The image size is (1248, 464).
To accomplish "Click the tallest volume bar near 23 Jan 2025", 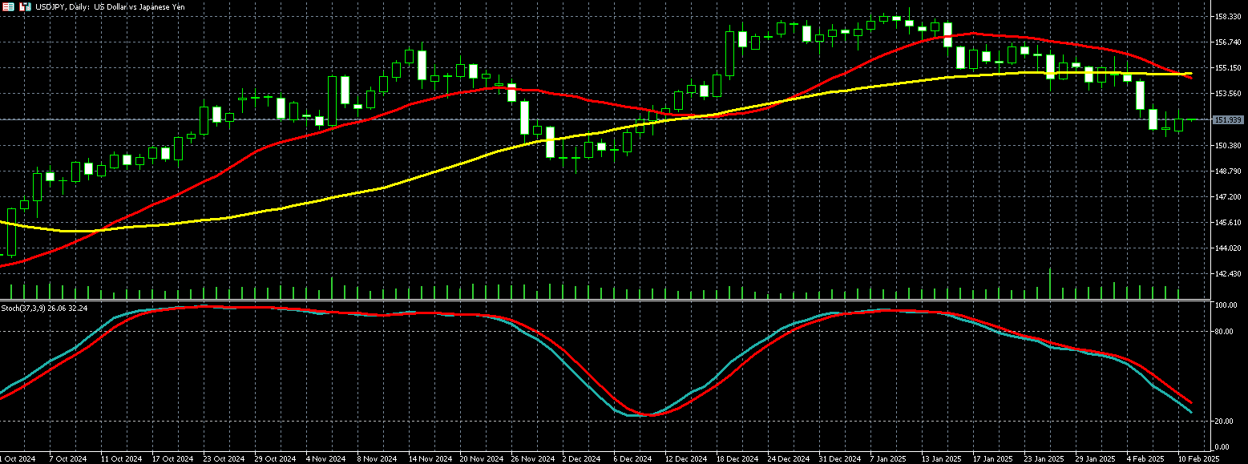I will tap(1050, 283).
